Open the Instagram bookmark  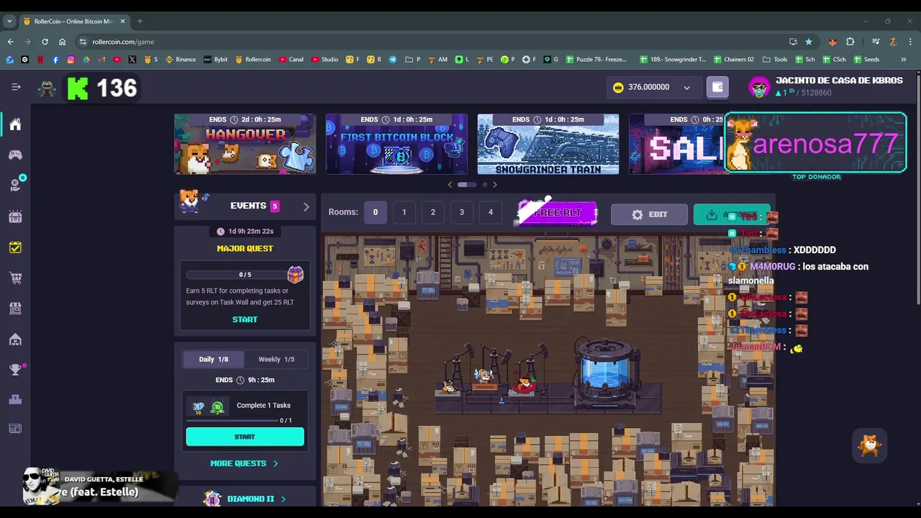coord(71,59)
